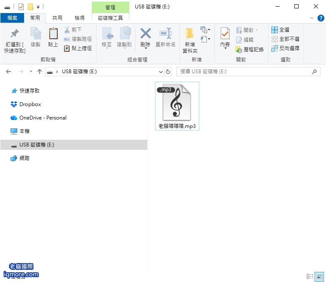
Task: Open Explorer Help question mark
Action: pyautogui.click(x=321, y=18)
